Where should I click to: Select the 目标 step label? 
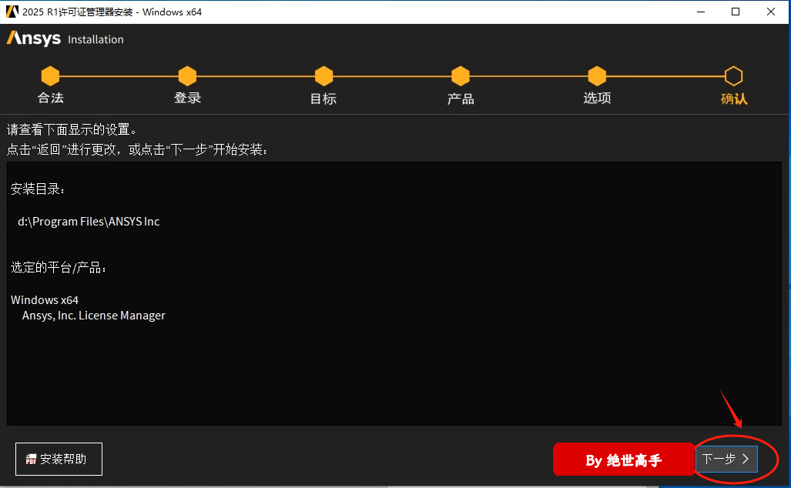tap(323, 99)
